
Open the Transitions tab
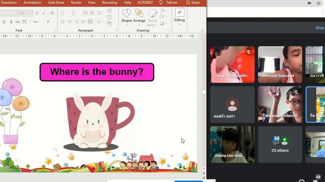[9, 3]
